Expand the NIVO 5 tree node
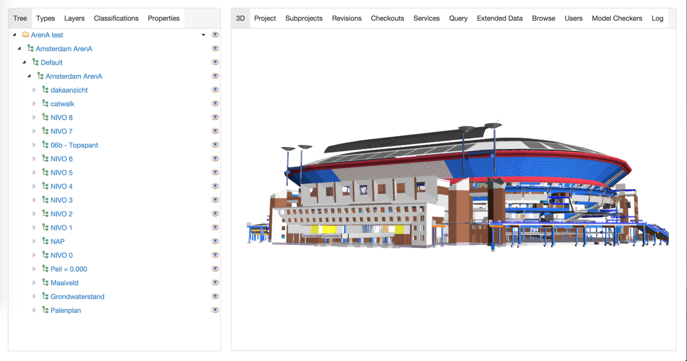This screenshot has height=361, width=687. 34,172
